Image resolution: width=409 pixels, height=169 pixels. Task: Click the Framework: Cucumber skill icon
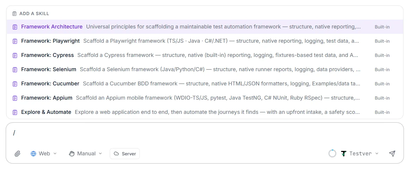coord(15,84)
